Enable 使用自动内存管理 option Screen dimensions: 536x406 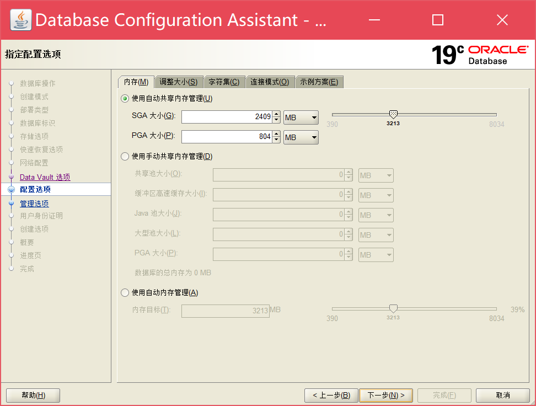(x=125, y=293)
